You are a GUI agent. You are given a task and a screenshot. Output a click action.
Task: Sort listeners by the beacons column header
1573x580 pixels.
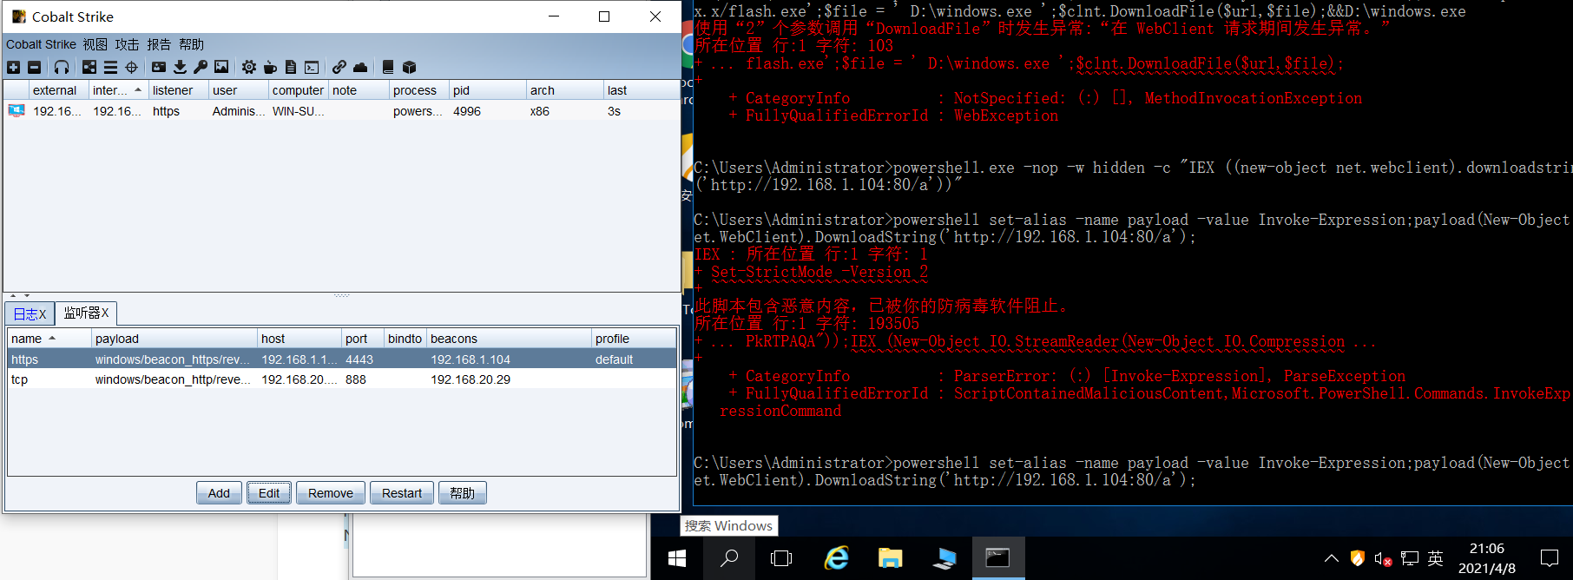point(509,339)
